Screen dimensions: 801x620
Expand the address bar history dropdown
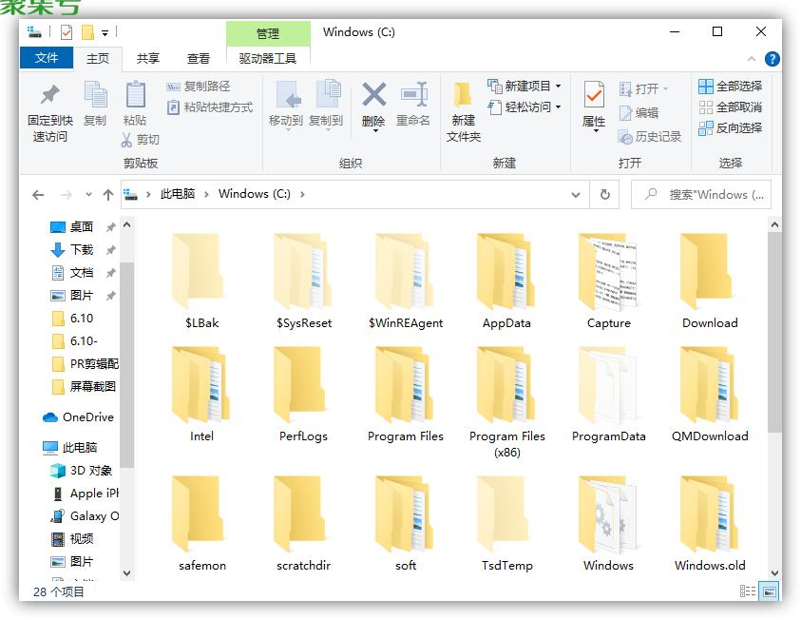[576, 194]
